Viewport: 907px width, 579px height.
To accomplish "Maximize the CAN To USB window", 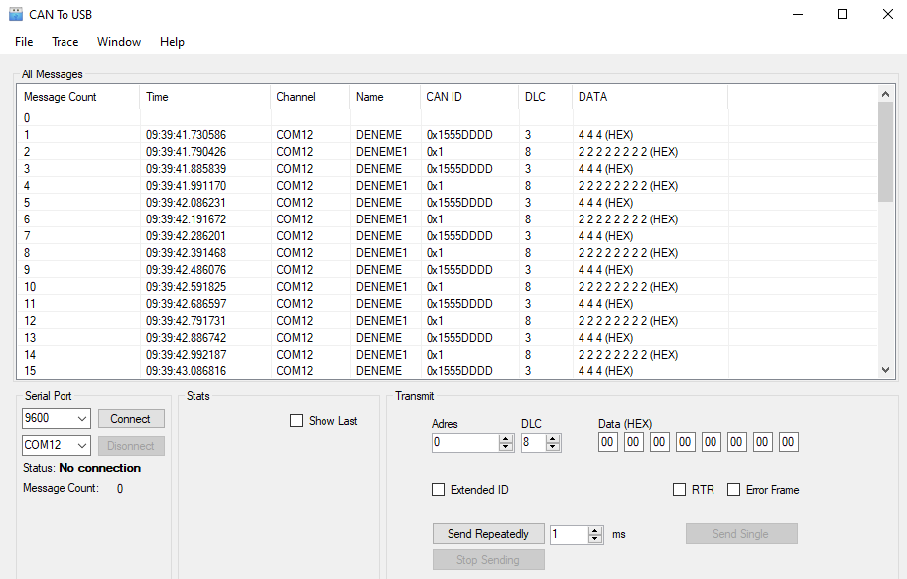I will 842,15.
